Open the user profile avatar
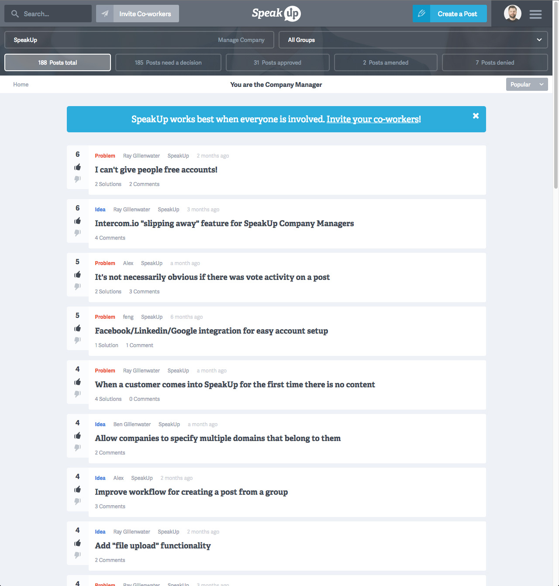The height and width of the screenshot is (586, 559). point(513,14)
